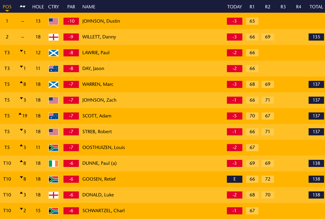Viewport: 325px width, 219px height.
Task: Click the 72 R2 score for Retief Goosen
Action: point(268,179)
